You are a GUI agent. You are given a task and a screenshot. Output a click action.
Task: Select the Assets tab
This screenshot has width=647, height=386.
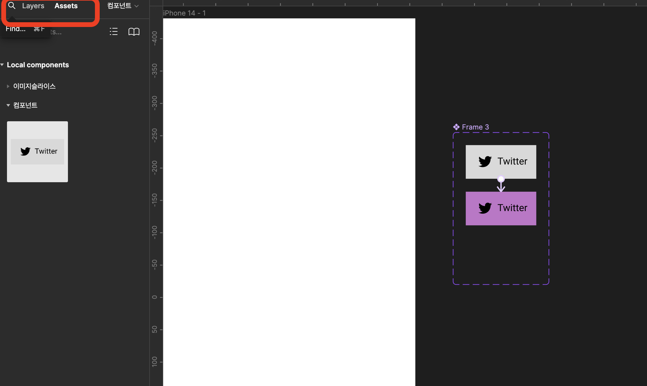click(x=66, y=6)
